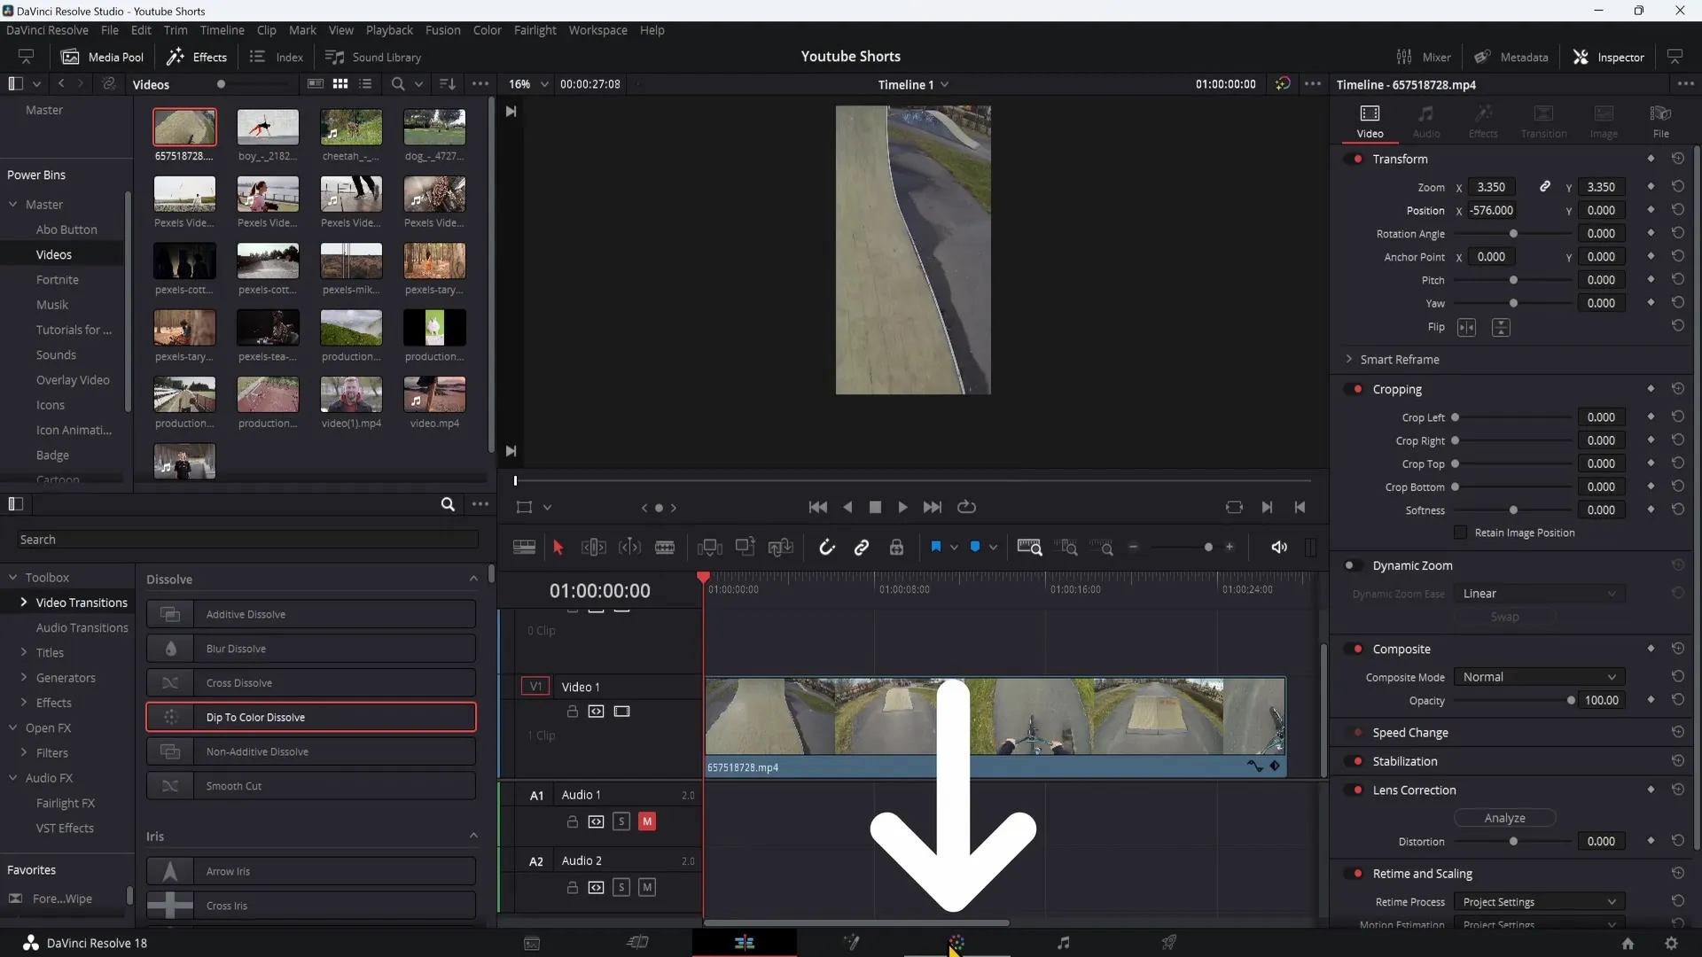Viewport: 1702px width, 957px height.
Task: Open the Composite Mode dropdown showing Normal
Action: pos(1537,677)
